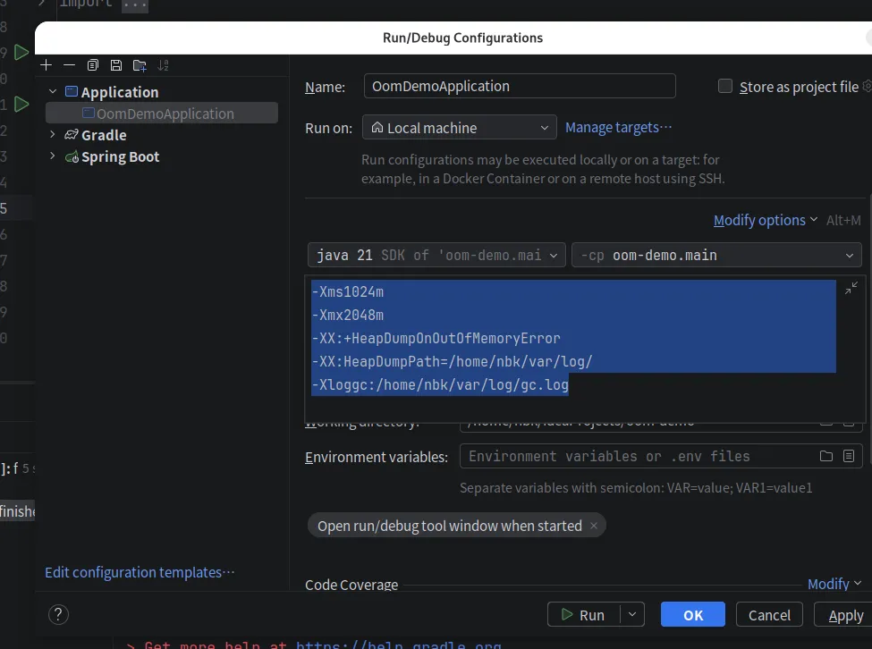Select OomDemoApplication in the configuration tree

[165, 114]
